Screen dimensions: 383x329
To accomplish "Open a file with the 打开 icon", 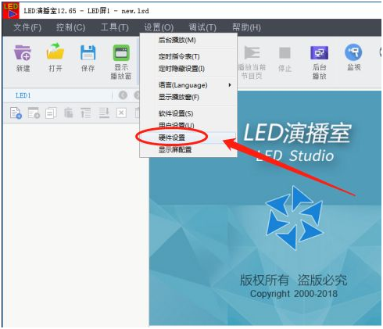I will point(55,52).
